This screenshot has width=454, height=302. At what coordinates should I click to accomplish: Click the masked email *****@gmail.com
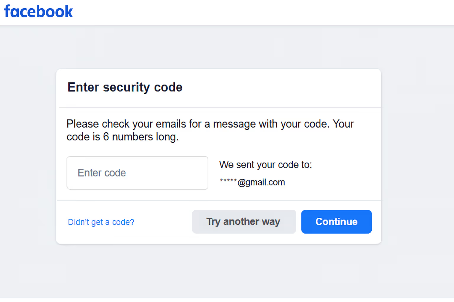pyautogui.click(x=252, y=182)
